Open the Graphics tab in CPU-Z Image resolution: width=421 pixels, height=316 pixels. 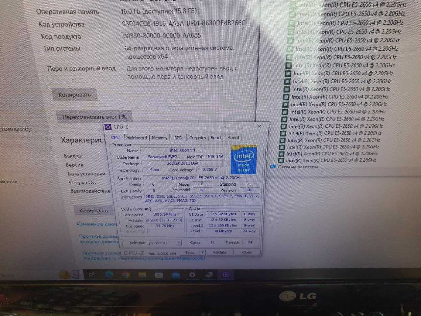coord(197,138)
